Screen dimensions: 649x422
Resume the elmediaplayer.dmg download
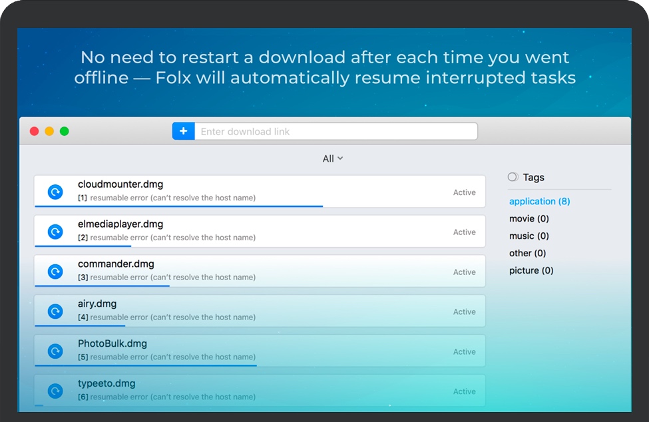tap(54, 232)
